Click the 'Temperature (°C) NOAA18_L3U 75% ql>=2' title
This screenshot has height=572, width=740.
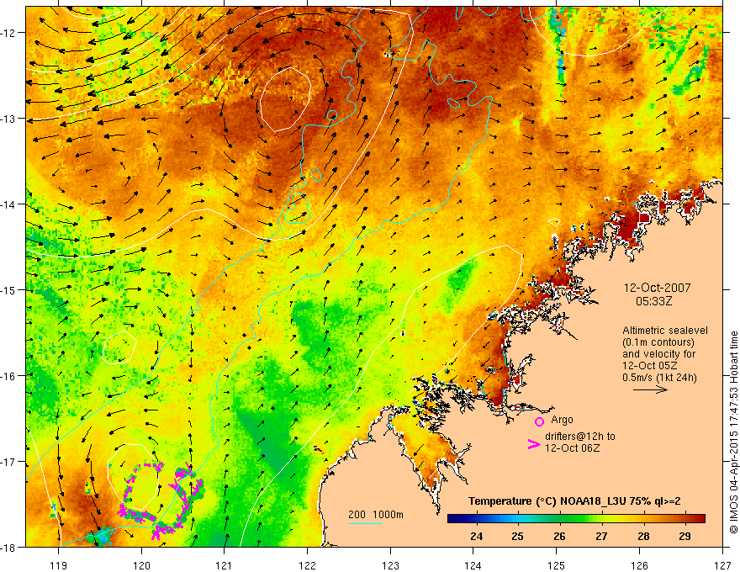tap(574, 501)
